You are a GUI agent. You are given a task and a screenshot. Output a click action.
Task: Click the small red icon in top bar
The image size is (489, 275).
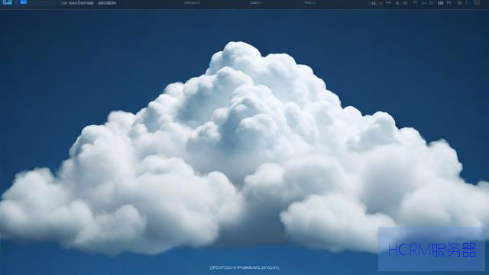click(x=381, y=3)
